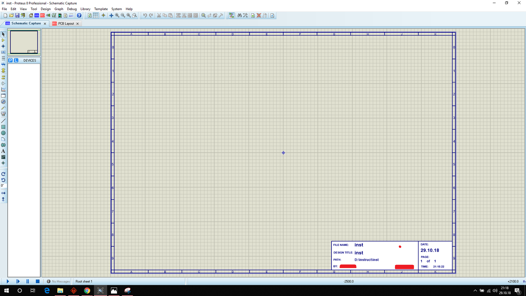The height and width of the screenshot is (296, 526).
Task: Toggle the false origin crosshair button
Action: (x=103, y=15)
